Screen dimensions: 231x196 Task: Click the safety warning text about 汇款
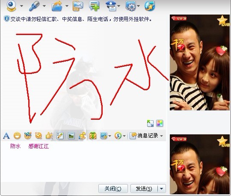pyautogui.click(x=81, y=19)
